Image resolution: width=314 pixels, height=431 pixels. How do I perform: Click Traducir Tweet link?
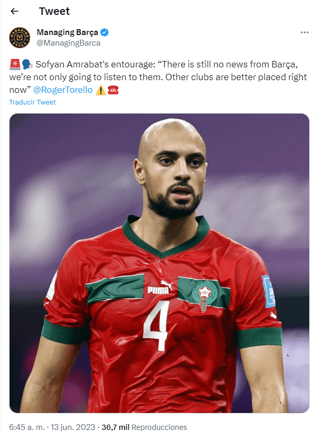[32, 102]
